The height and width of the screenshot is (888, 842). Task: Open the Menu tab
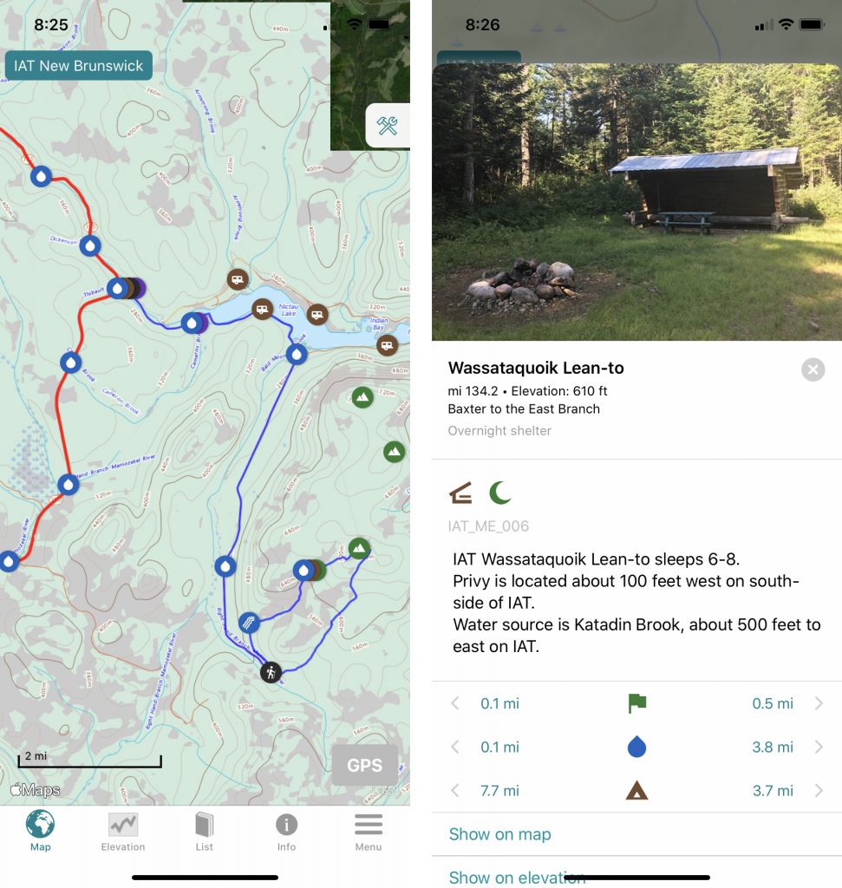pos(369,832)
